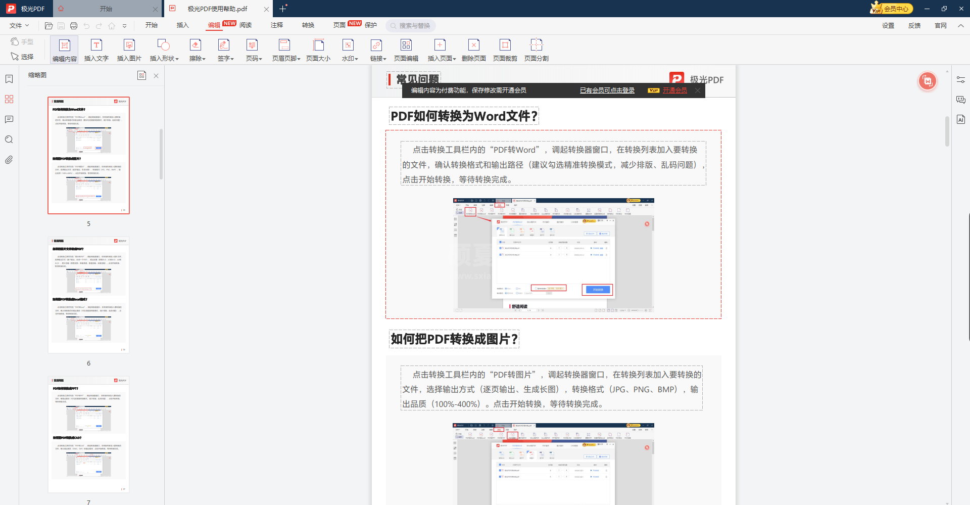This screenshot has width=970, height=505.
Task: Open the translate panel on right sidebar
Action: click(x=961, y=100)
